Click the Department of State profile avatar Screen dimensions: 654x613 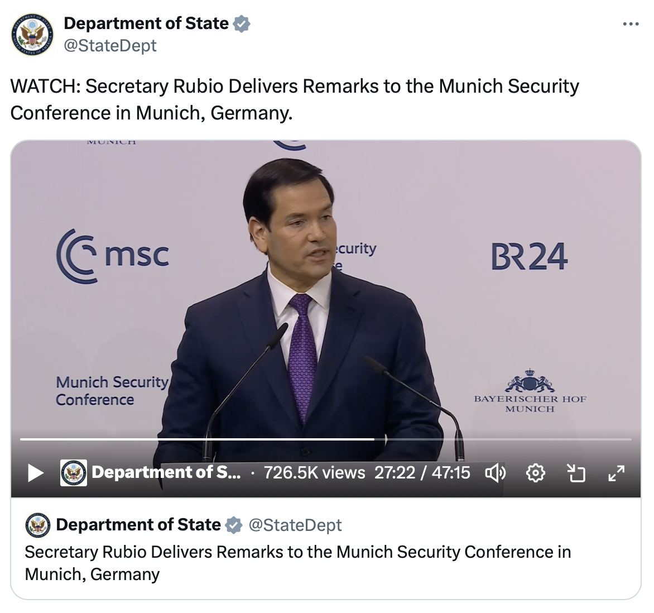pyautogui.click(x=32, y=35)
